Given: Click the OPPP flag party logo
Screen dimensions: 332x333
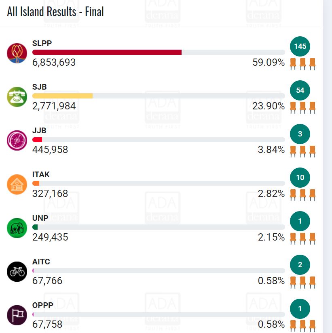Looking at the screenshot, I should [17, 315].
